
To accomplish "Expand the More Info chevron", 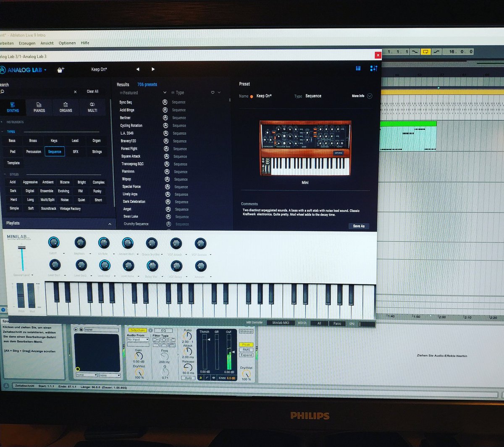I will click(370, 96).
